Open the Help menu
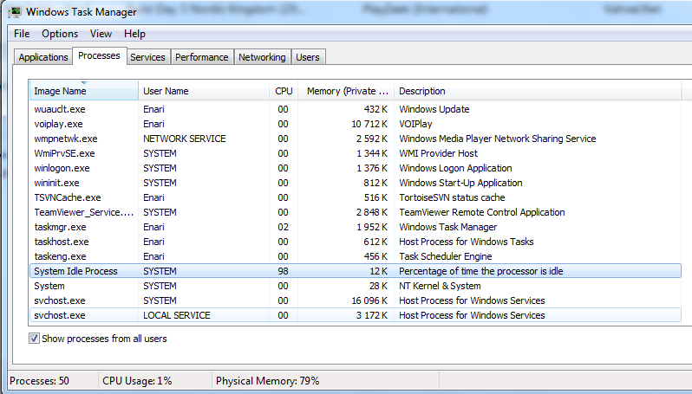This screenshot has width=692, height=394. 134,34
